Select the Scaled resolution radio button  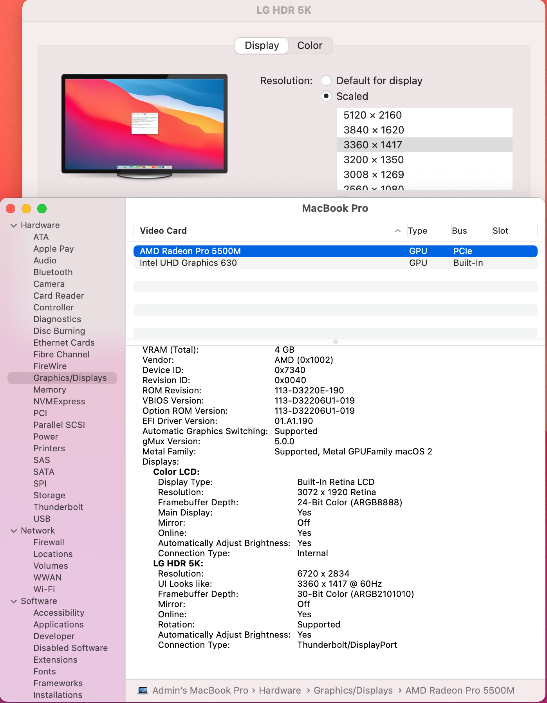(326, 96)
